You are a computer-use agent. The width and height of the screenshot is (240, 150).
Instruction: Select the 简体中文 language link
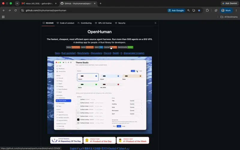pos(88,148)
